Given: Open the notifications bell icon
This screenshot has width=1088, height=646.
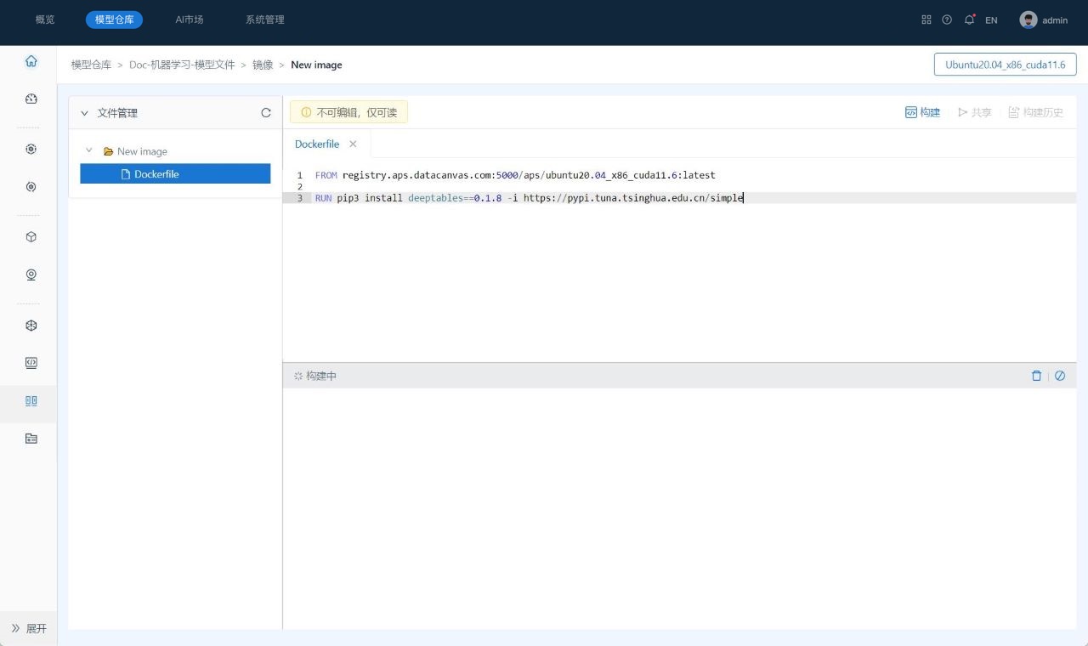Looking at the screenshot, I should (969, 20).
